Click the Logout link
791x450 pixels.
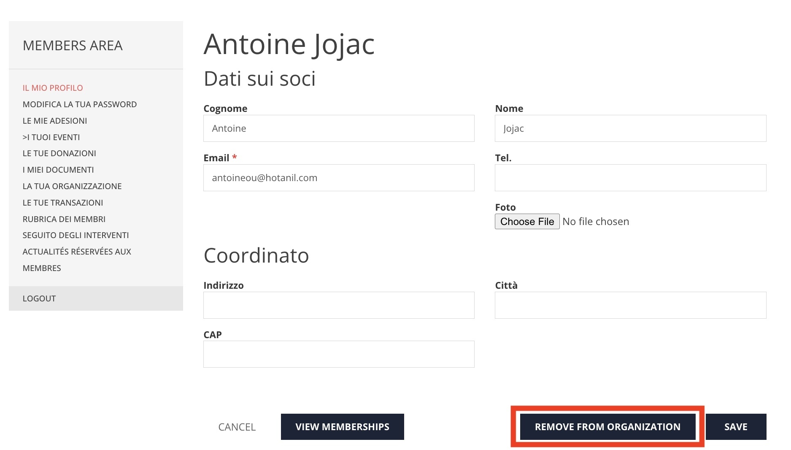pos(39,298)
